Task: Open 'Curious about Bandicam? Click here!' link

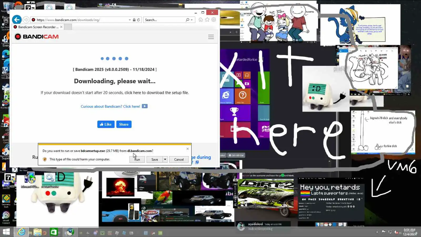Action: click(111, 106)
